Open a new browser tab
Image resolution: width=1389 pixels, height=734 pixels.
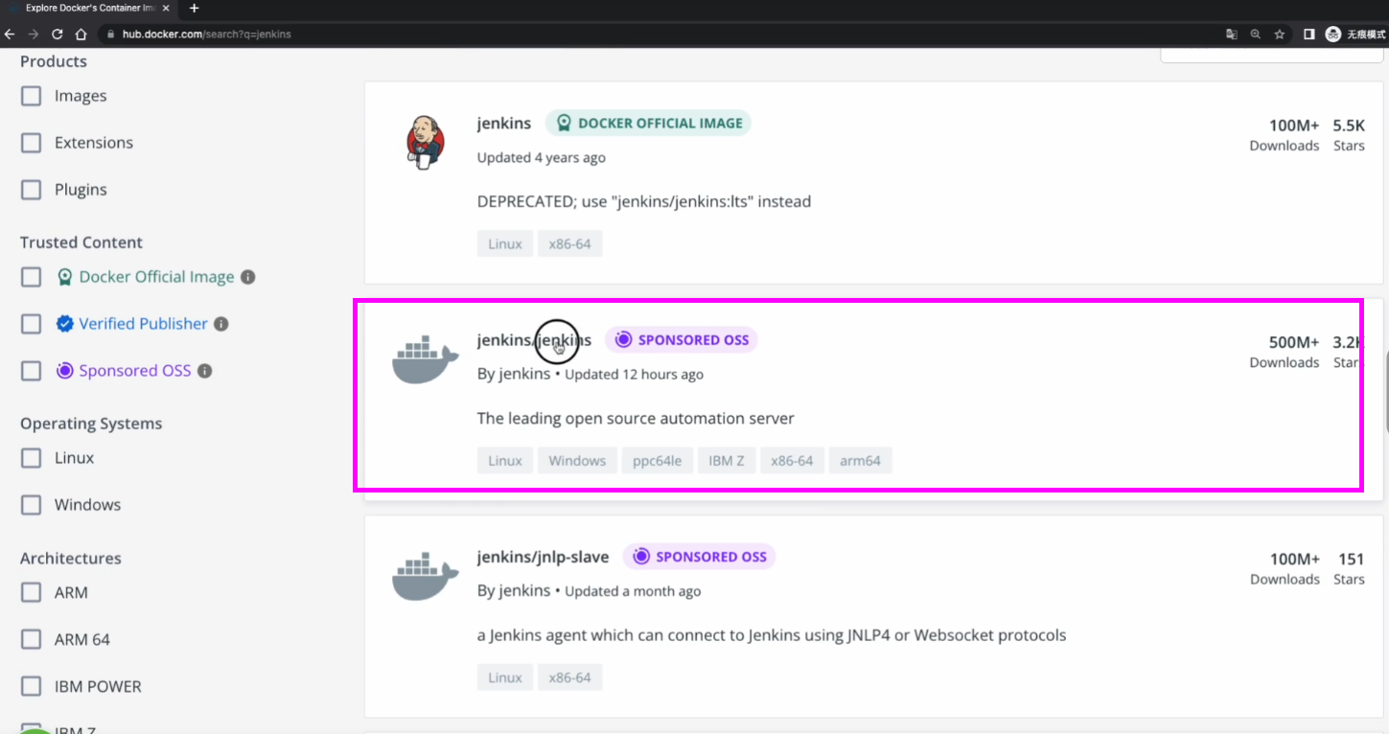click(x=195, y=8)
